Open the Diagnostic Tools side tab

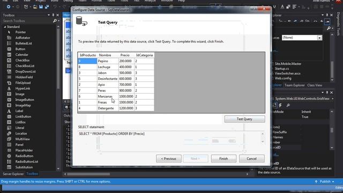click(338, 24)
